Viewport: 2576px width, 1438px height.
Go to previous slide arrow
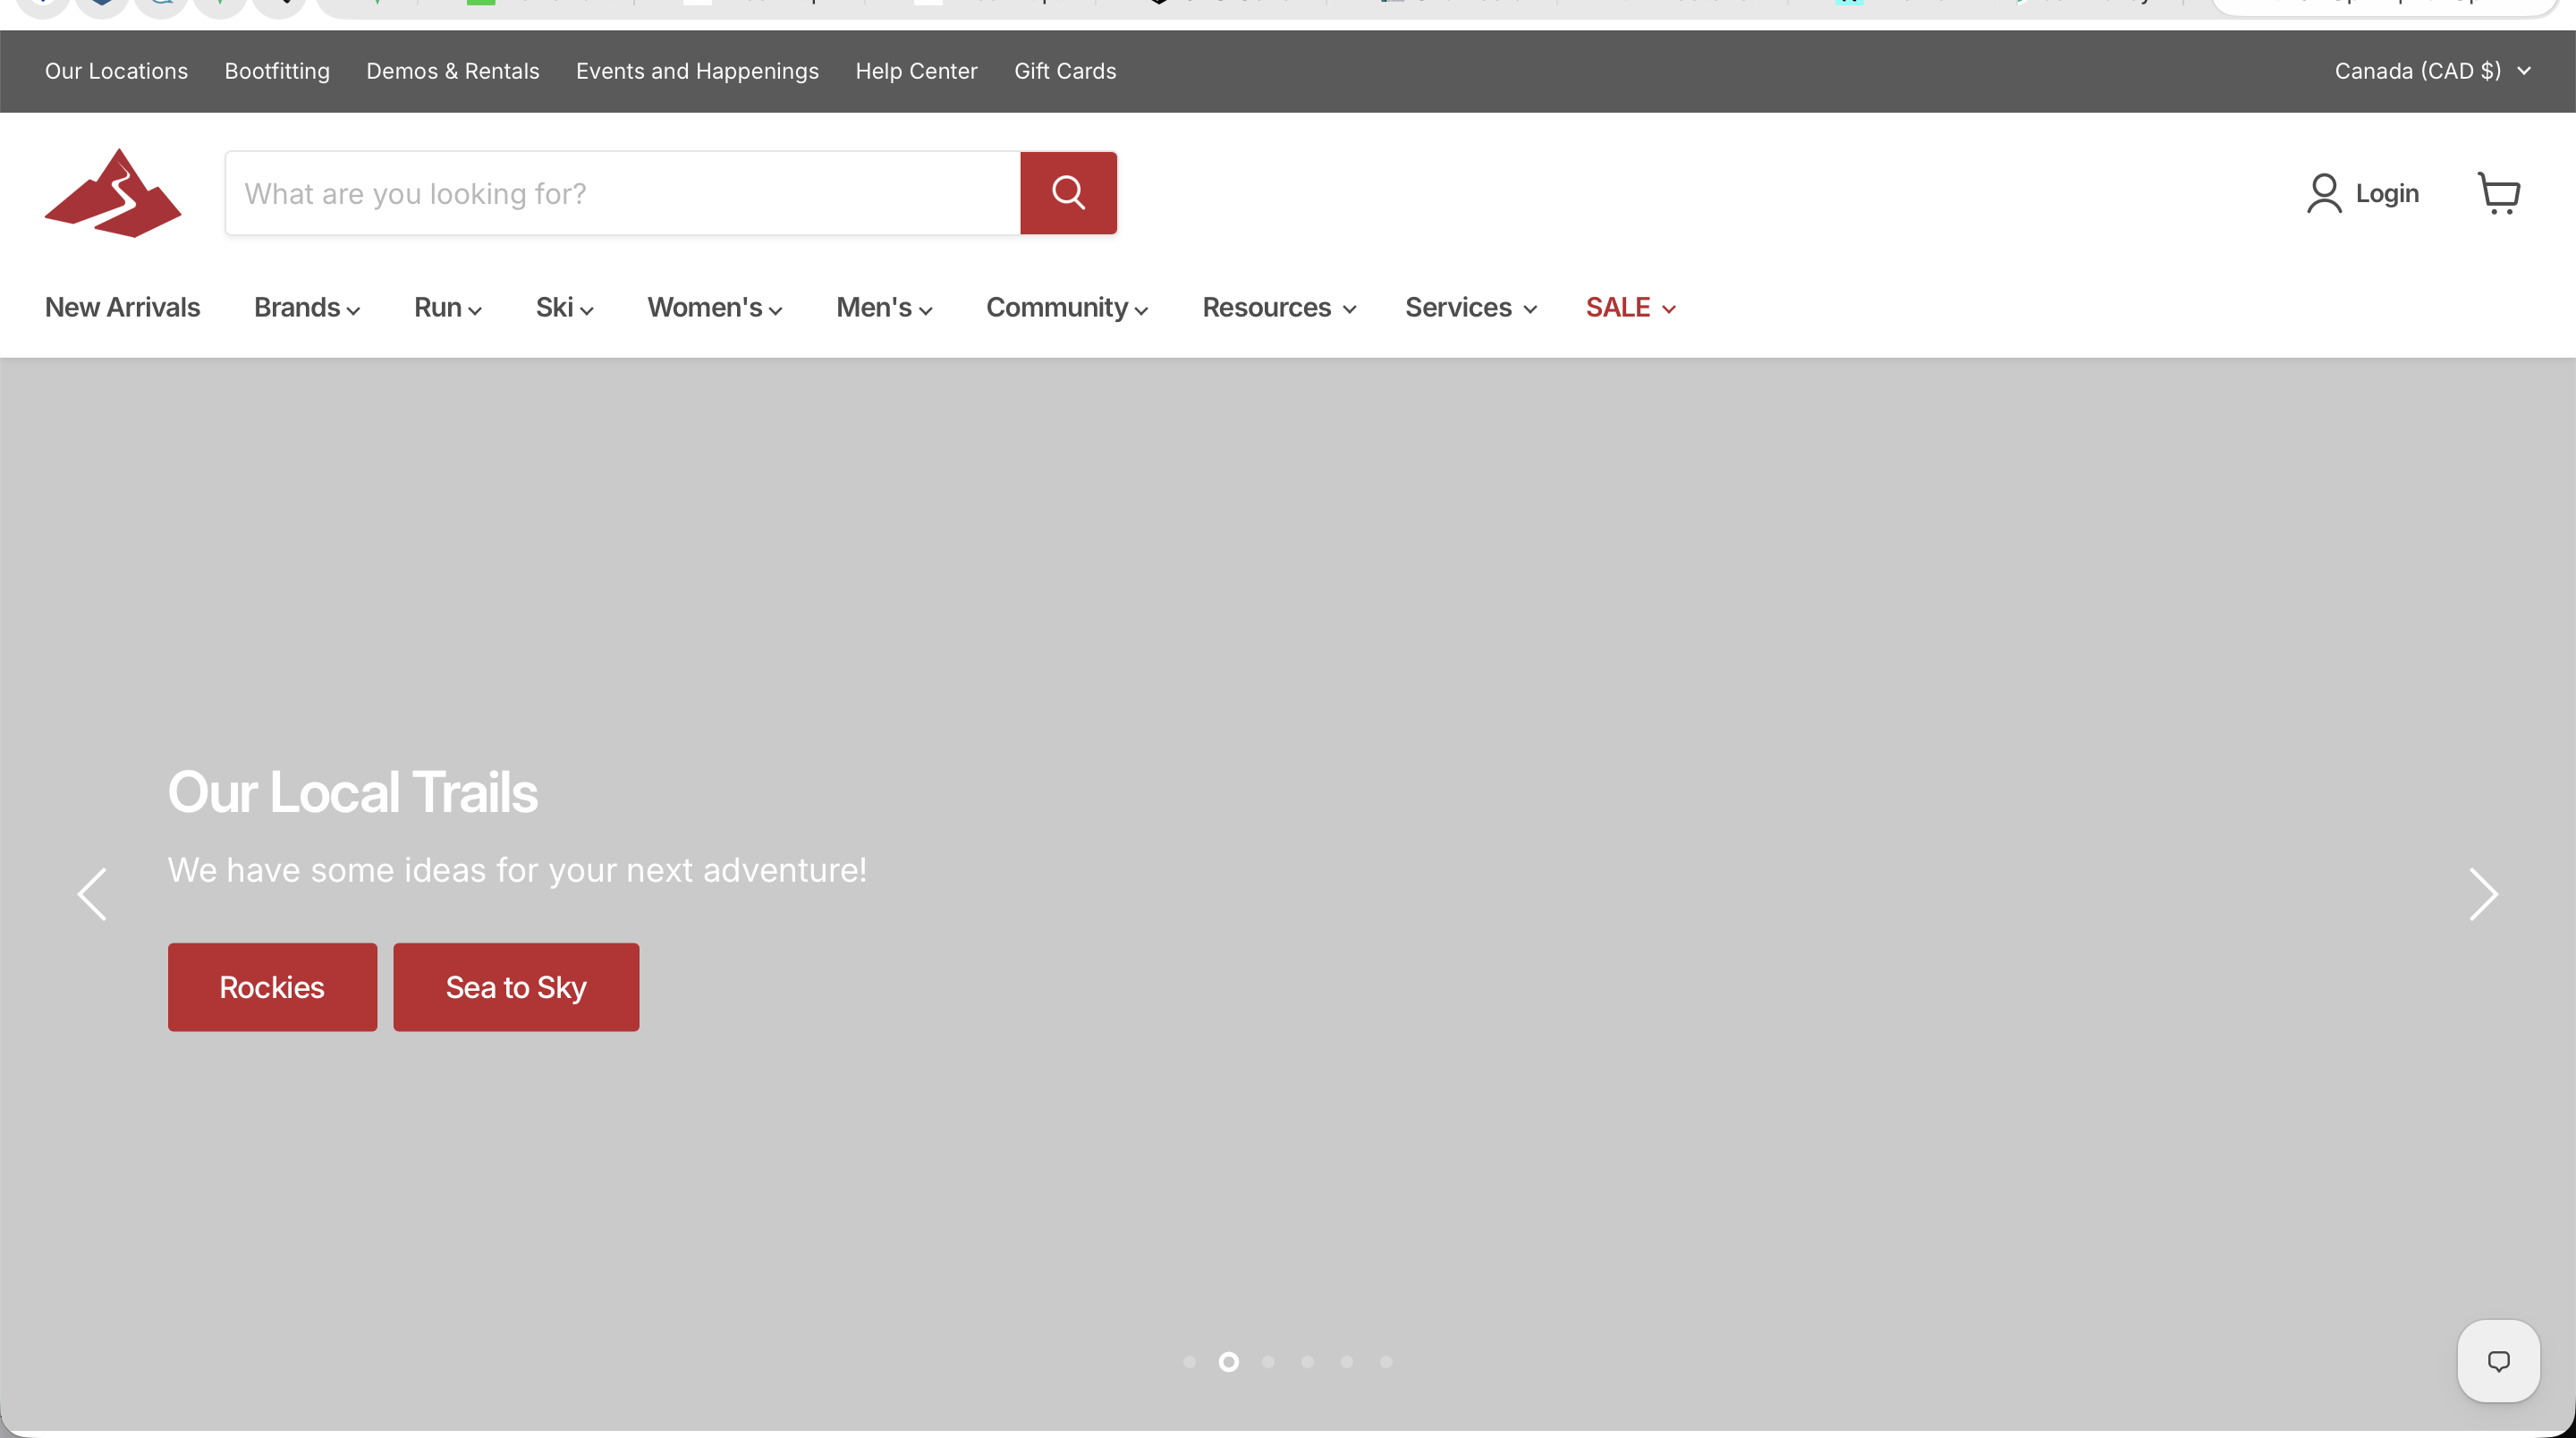92,894
